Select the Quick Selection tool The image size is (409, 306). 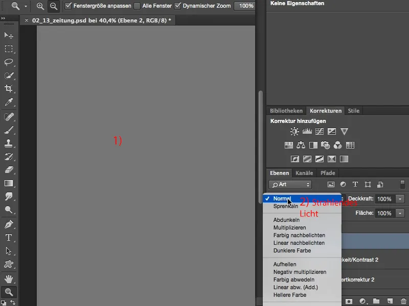point(9,75)
